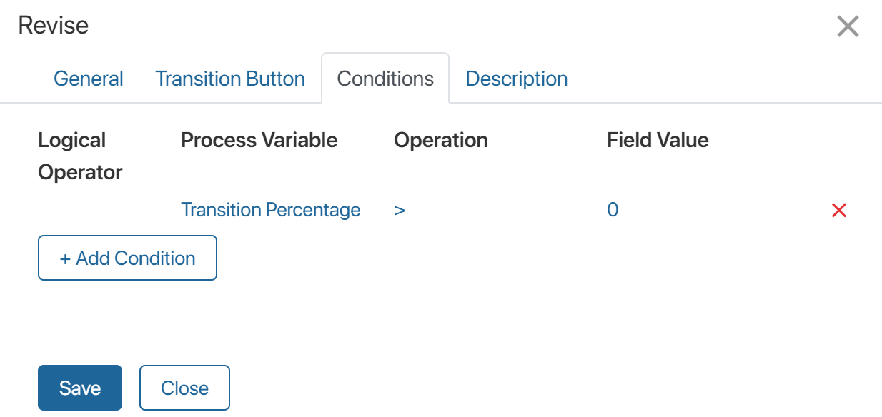Click the plus symbol in Add Condition
The width and height of the screenshot is (882, 417).
coord(65,258)
